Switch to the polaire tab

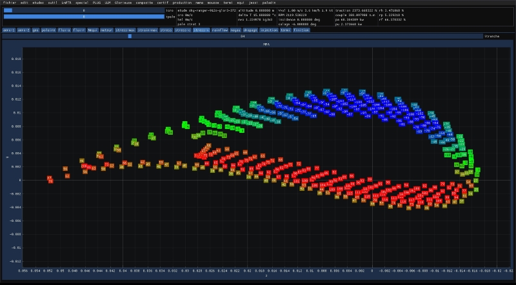pos(48,30)
